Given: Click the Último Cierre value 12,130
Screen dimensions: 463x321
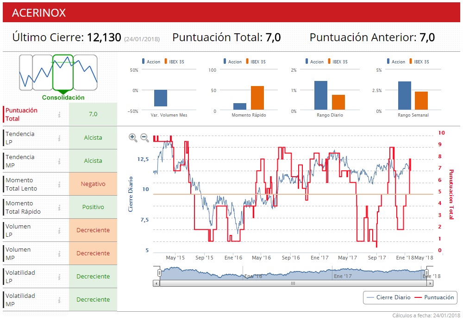Looking at the screenshot, I should point(104,37).
